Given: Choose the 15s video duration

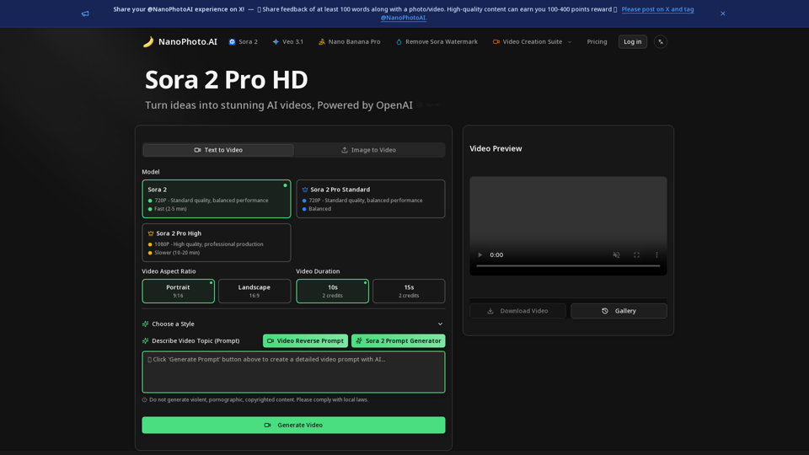Looking at the screenshot, I should pos(409,291).
